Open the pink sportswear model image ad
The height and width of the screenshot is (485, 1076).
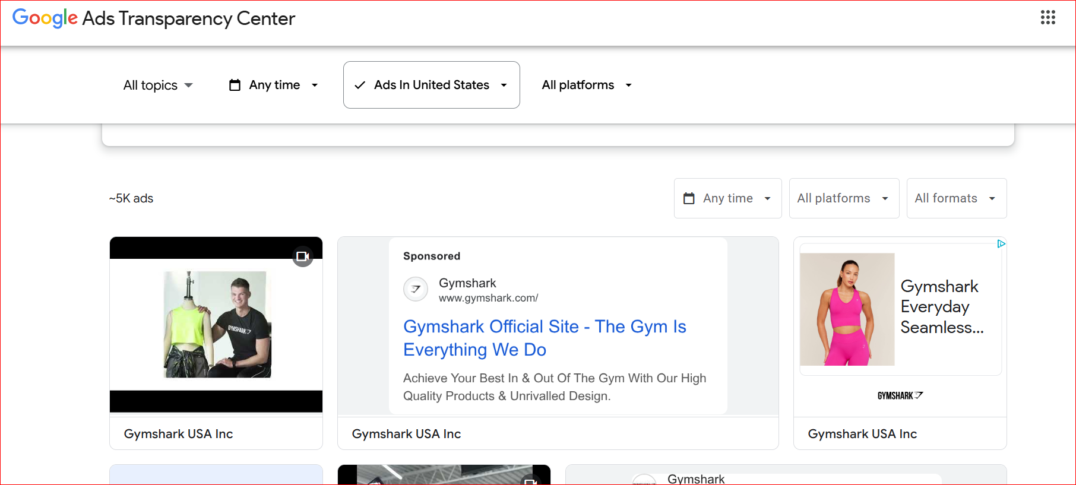tap(847, 309)
